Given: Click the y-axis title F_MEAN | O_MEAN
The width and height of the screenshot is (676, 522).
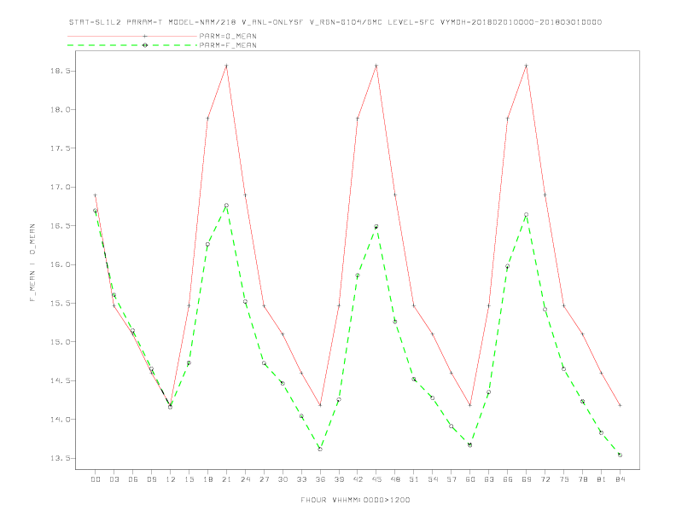Looking at the screenshot, I should click(x=32, y=263).
